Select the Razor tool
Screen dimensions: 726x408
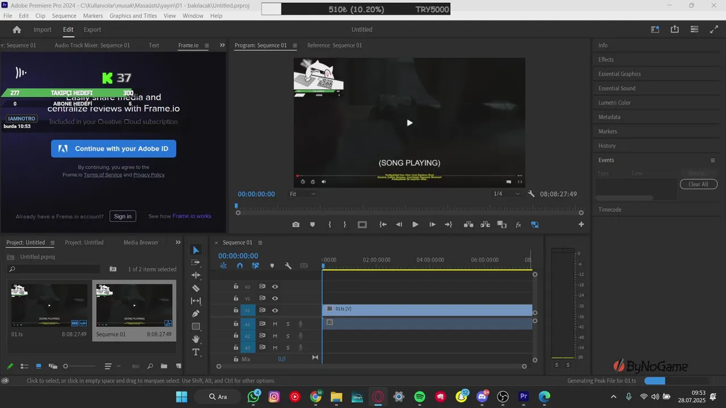196,288
